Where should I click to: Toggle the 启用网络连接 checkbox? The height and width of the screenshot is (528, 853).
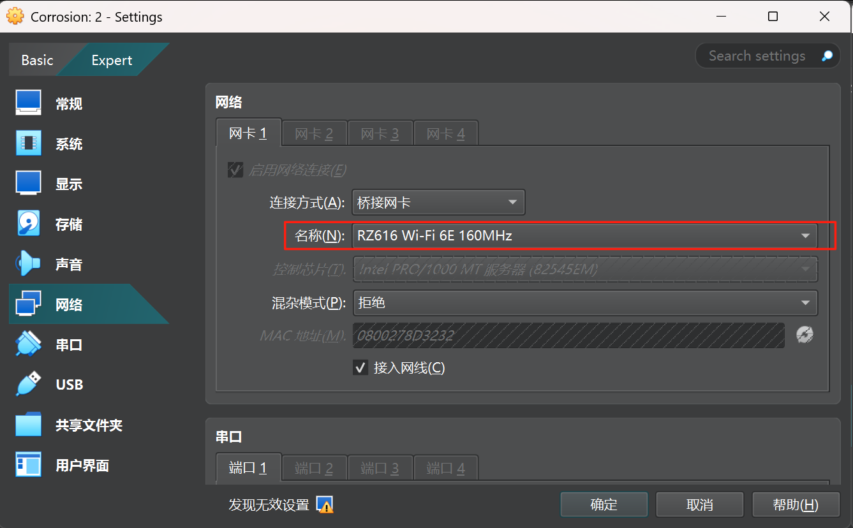point(235,170)
